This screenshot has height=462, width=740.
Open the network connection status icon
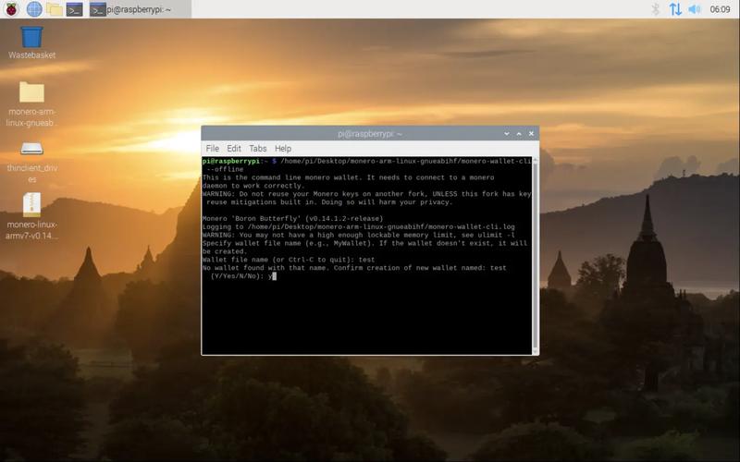click(x=675, y=9)
